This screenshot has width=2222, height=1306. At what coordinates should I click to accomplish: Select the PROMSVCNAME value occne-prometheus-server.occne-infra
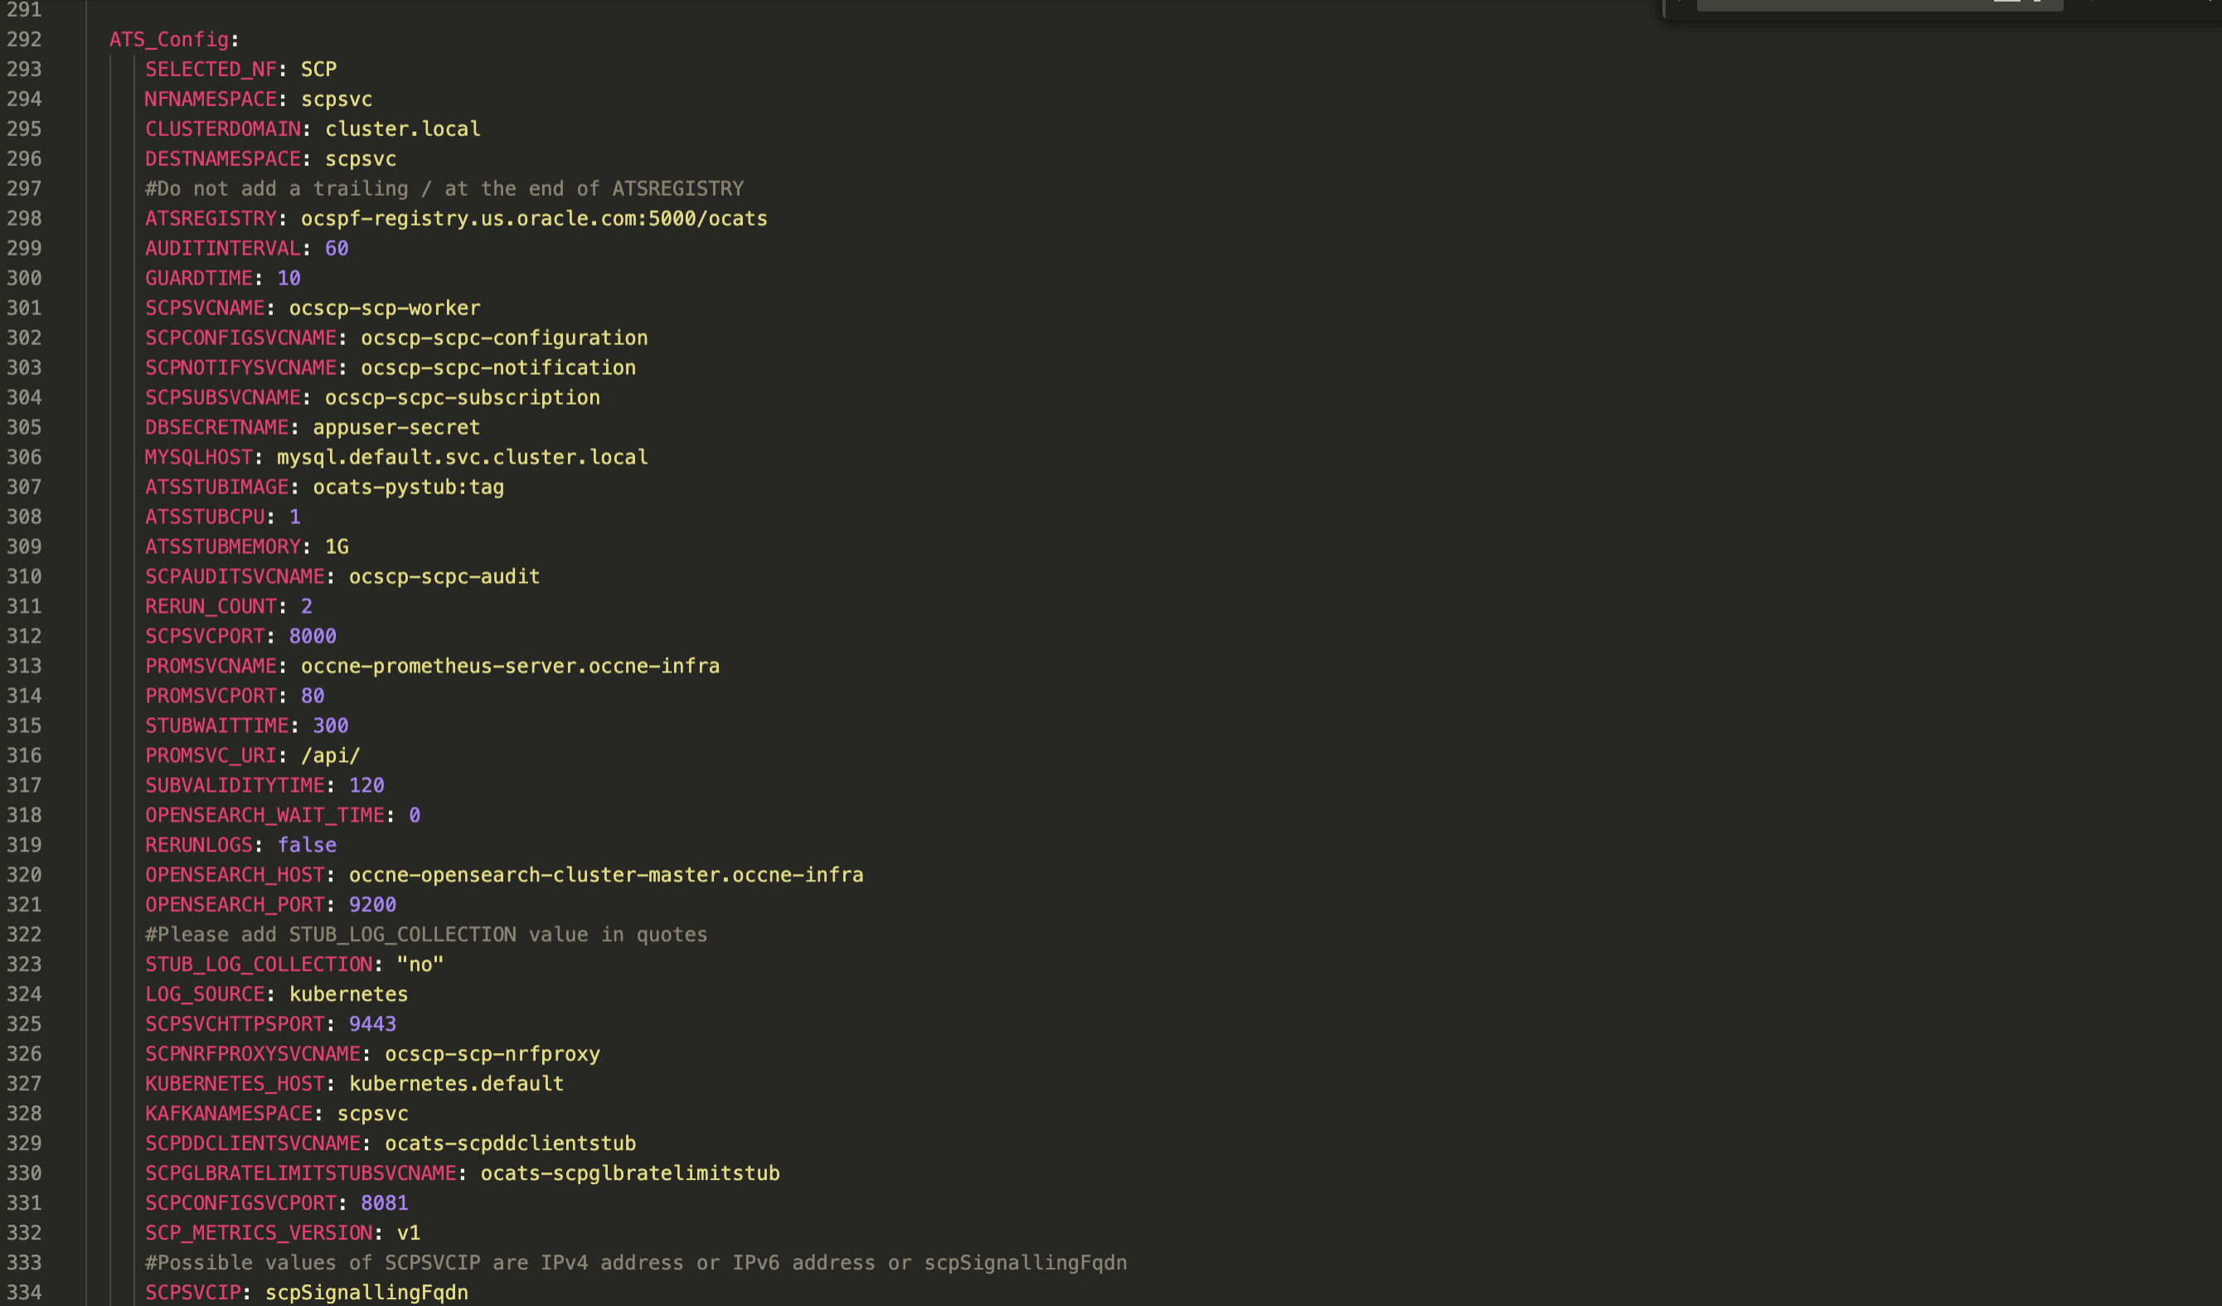[508, 666]
